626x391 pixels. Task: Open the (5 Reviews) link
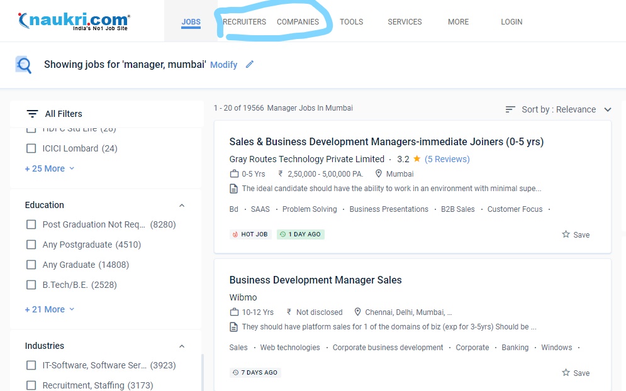pyautogui.click(x=447, y=159)
